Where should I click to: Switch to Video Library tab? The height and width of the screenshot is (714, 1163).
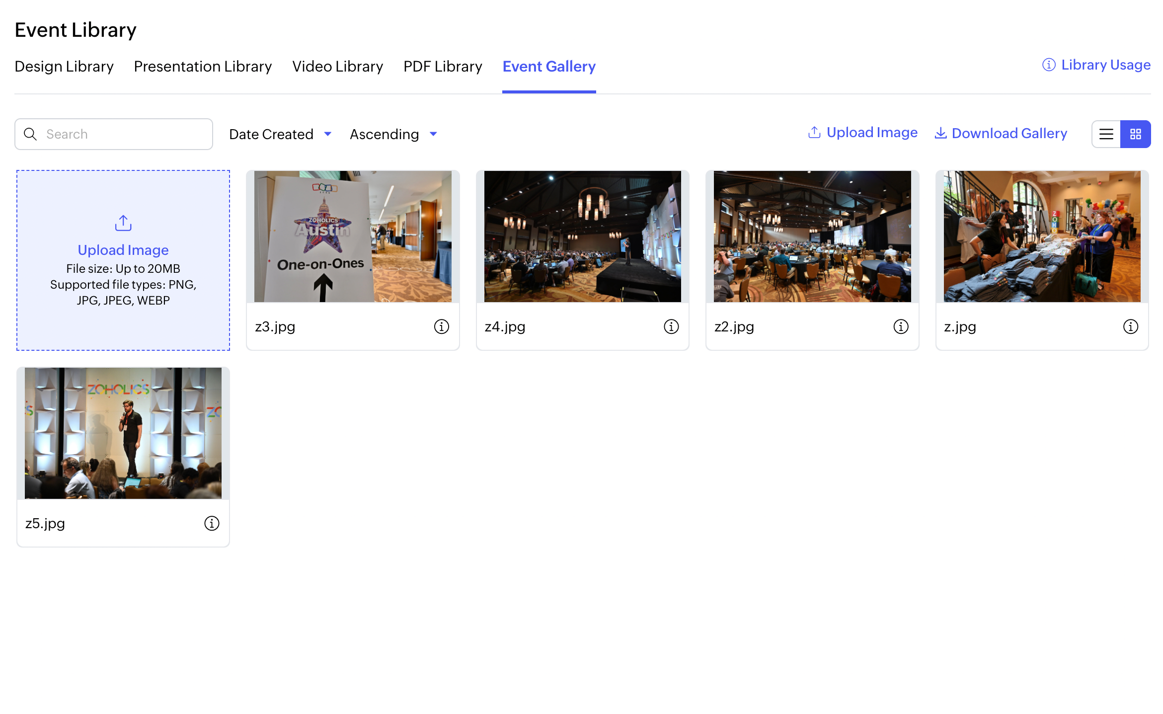(x=337, y=67)
